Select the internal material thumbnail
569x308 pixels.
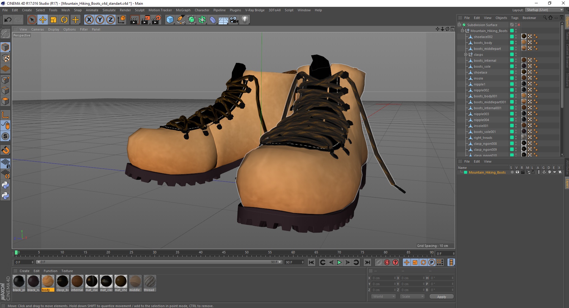[x=77, y=281]
